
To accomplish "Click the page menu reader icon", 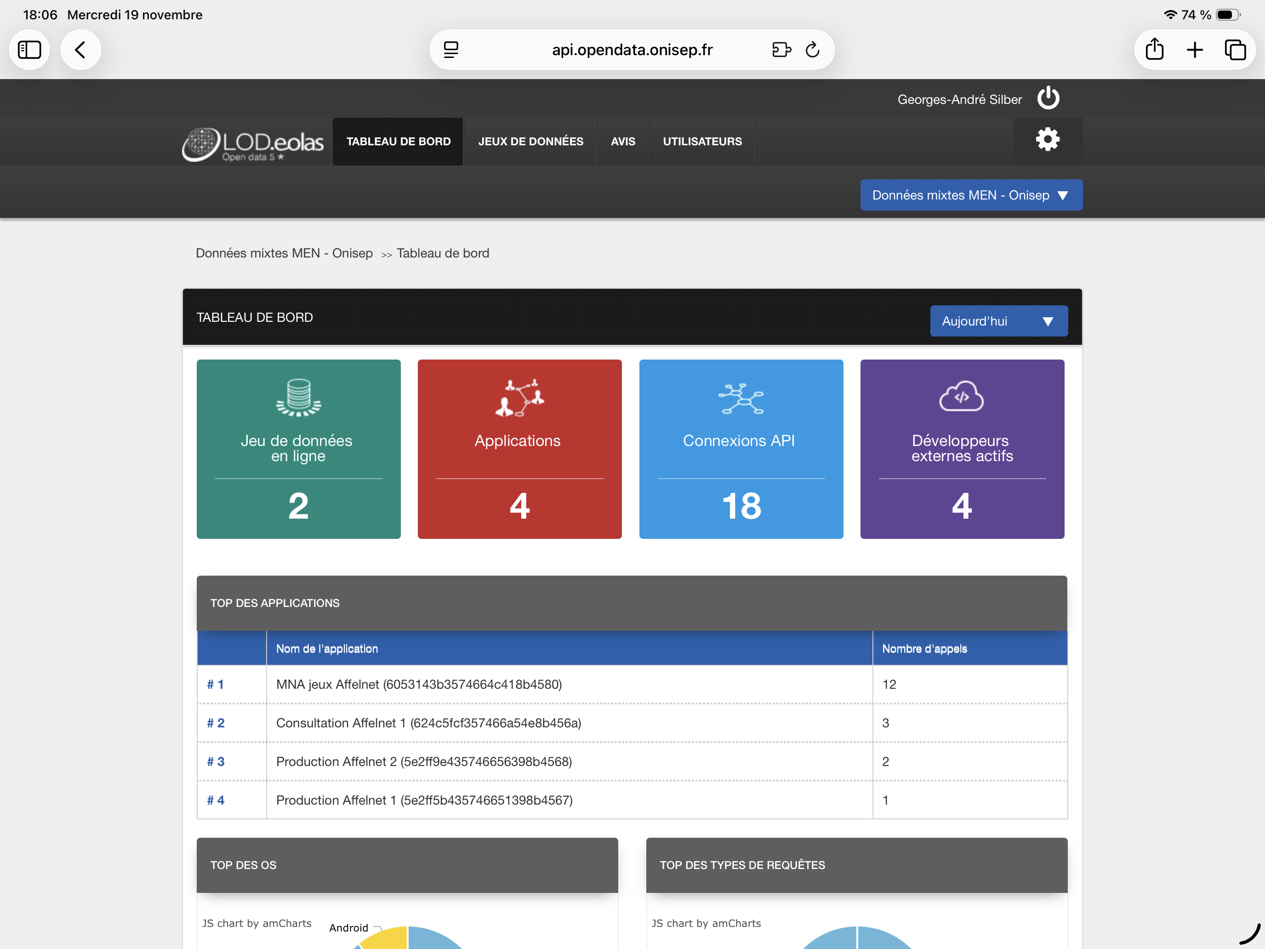I will [x=451, y=50].
